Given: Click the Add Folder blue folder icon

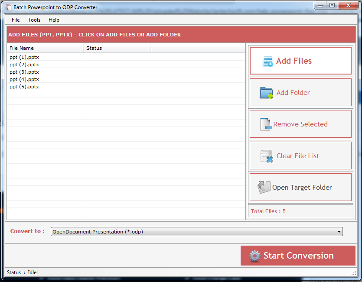Looking at the screenshot, I should (266, 93).
